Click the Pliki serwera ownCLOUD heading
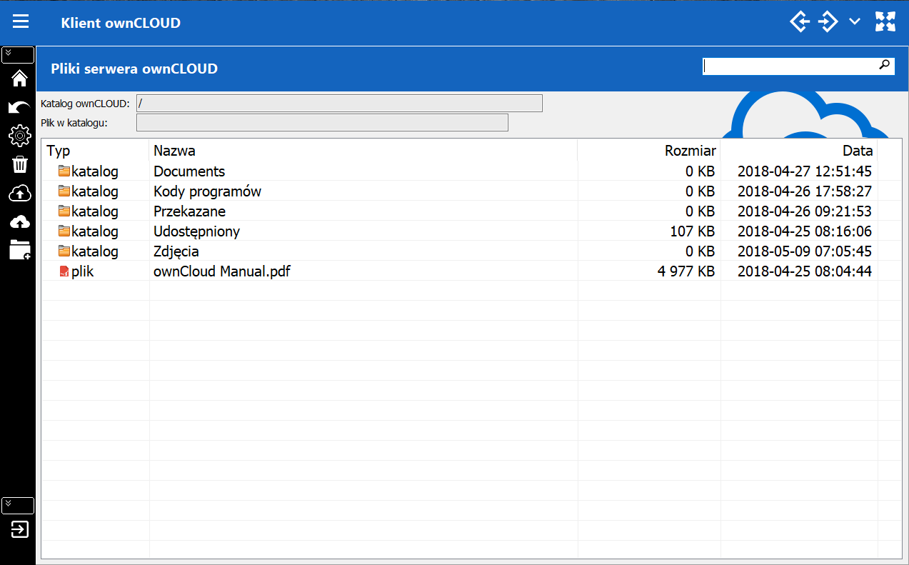909x565 pixels. point(134,69)
